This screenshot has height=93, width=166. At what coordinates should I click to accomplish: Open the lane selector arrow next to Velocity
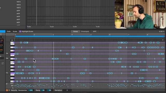point(9,90)
